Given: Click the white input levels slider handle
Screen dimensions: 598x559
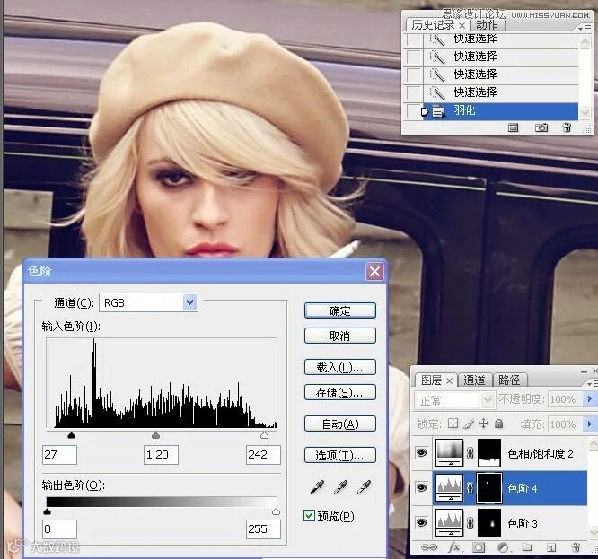Looking at the screenshot, I should pyautogui.click(x=264, y=435).
